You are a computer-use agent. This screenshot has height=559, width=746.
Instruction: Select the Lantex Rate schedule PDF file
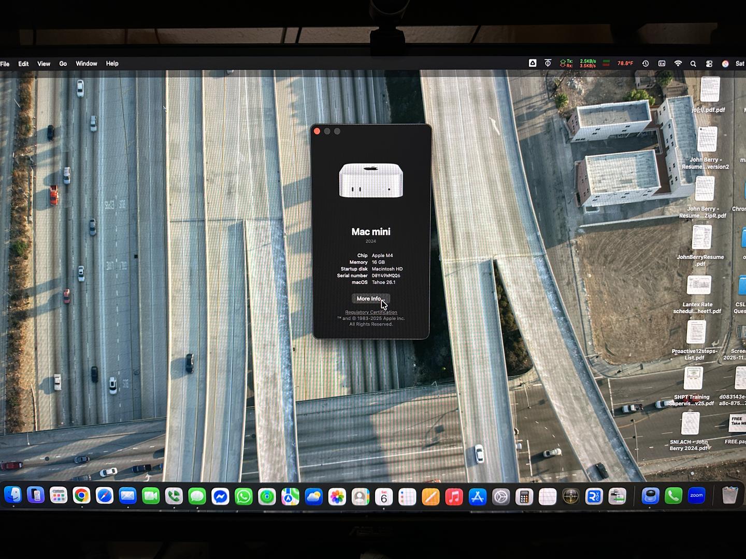pyautogui.click(x=697, y=294)
